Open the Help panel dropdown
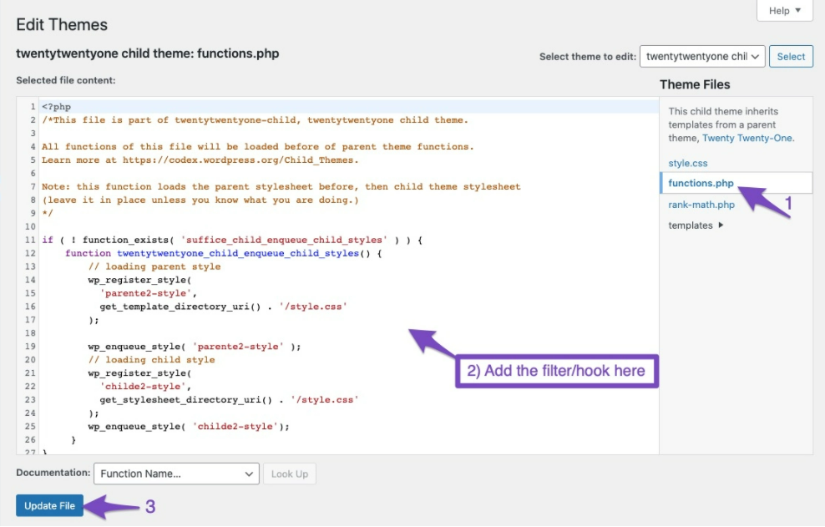Screen dimensions: 825x527 tap(783, 10)
